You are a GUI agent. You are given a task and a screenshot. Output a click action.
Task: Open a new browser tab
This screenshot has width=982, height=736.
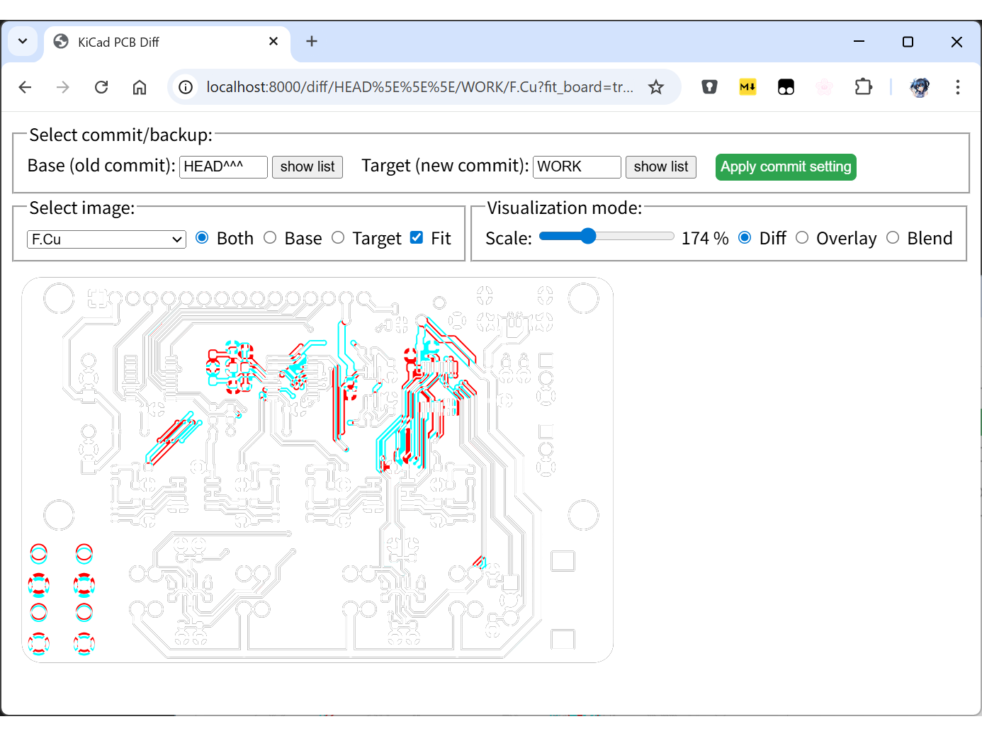point(312,41)
